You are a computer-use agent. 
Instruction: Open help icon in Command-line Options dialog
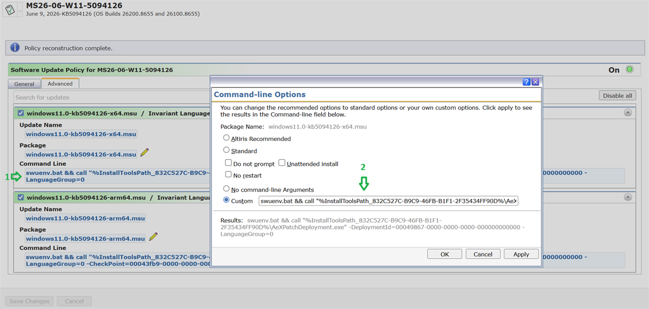tap(526, 82)
